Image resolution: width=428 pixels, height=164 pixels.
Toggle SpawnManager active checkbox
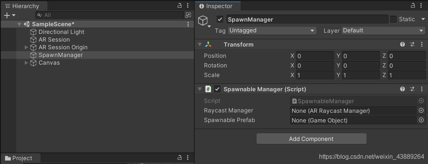coord(220,19)
